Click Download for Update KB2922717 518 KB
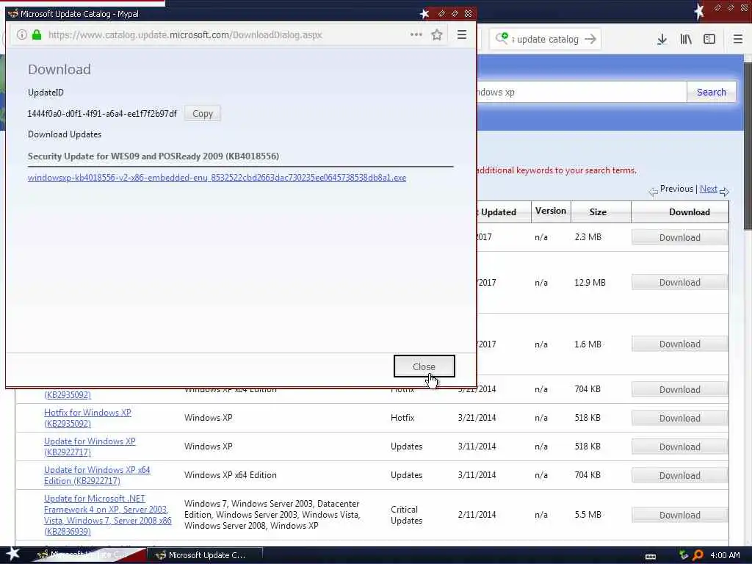 [x=679, y=446]
